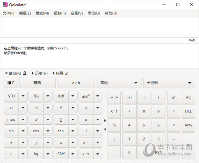Insert the variable z
This screenshot has width=199, height=163.
click(x=61, y=143)
